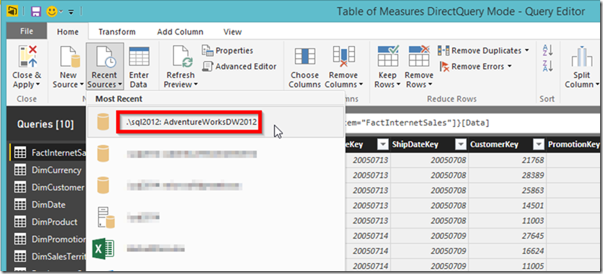
Task: Click the Split Column icon
Action: click(581, 56)
